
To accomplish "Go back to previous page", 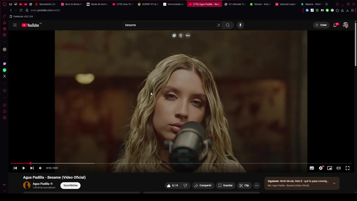I will [11, 10].
